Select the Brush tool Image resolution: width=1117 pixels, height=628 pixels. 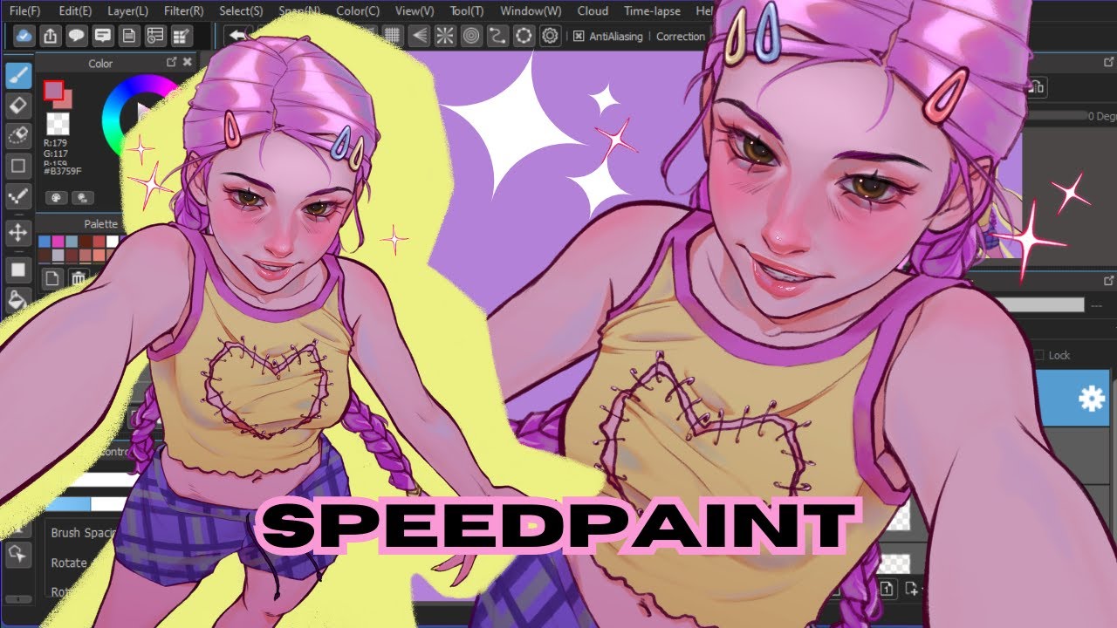point(18,75)
